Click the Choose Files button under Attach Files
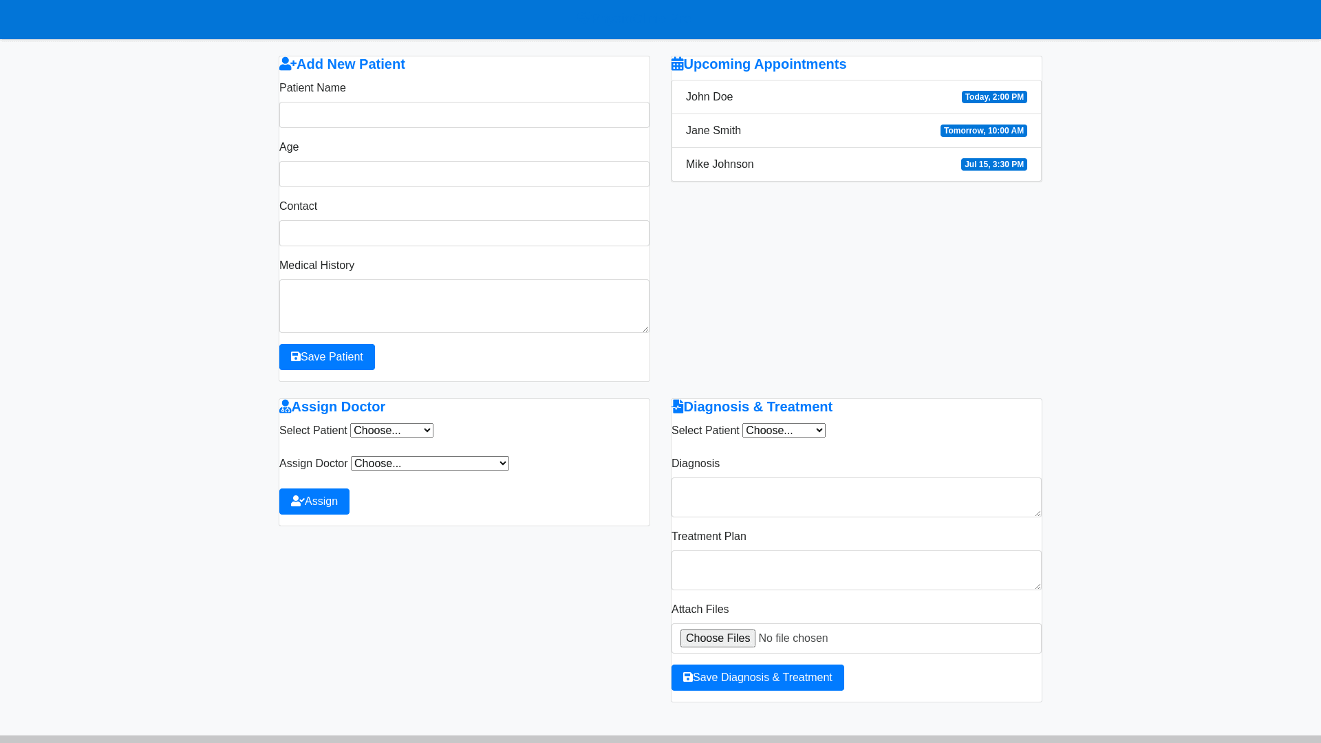This screenshot has width=1321, height=743. pos(718,638)
